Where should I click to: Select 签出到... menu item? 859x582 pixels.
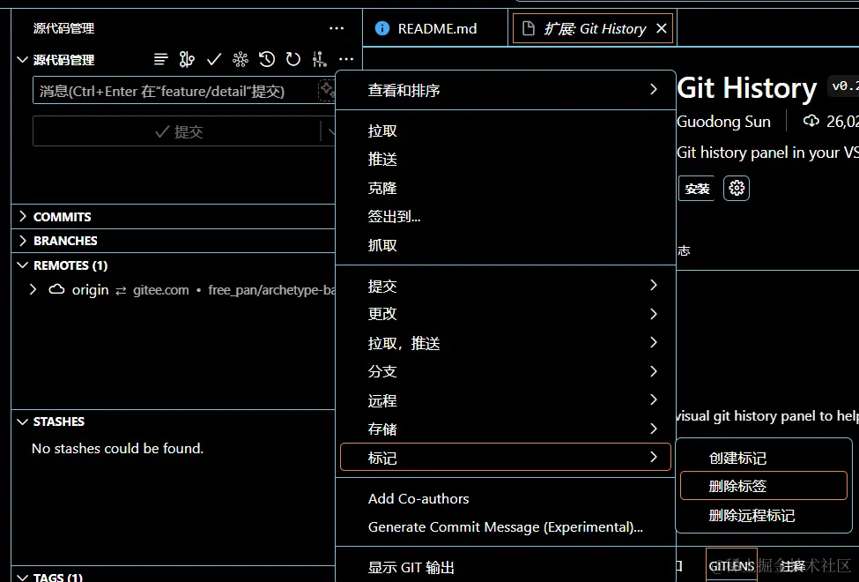coord(505,216)
